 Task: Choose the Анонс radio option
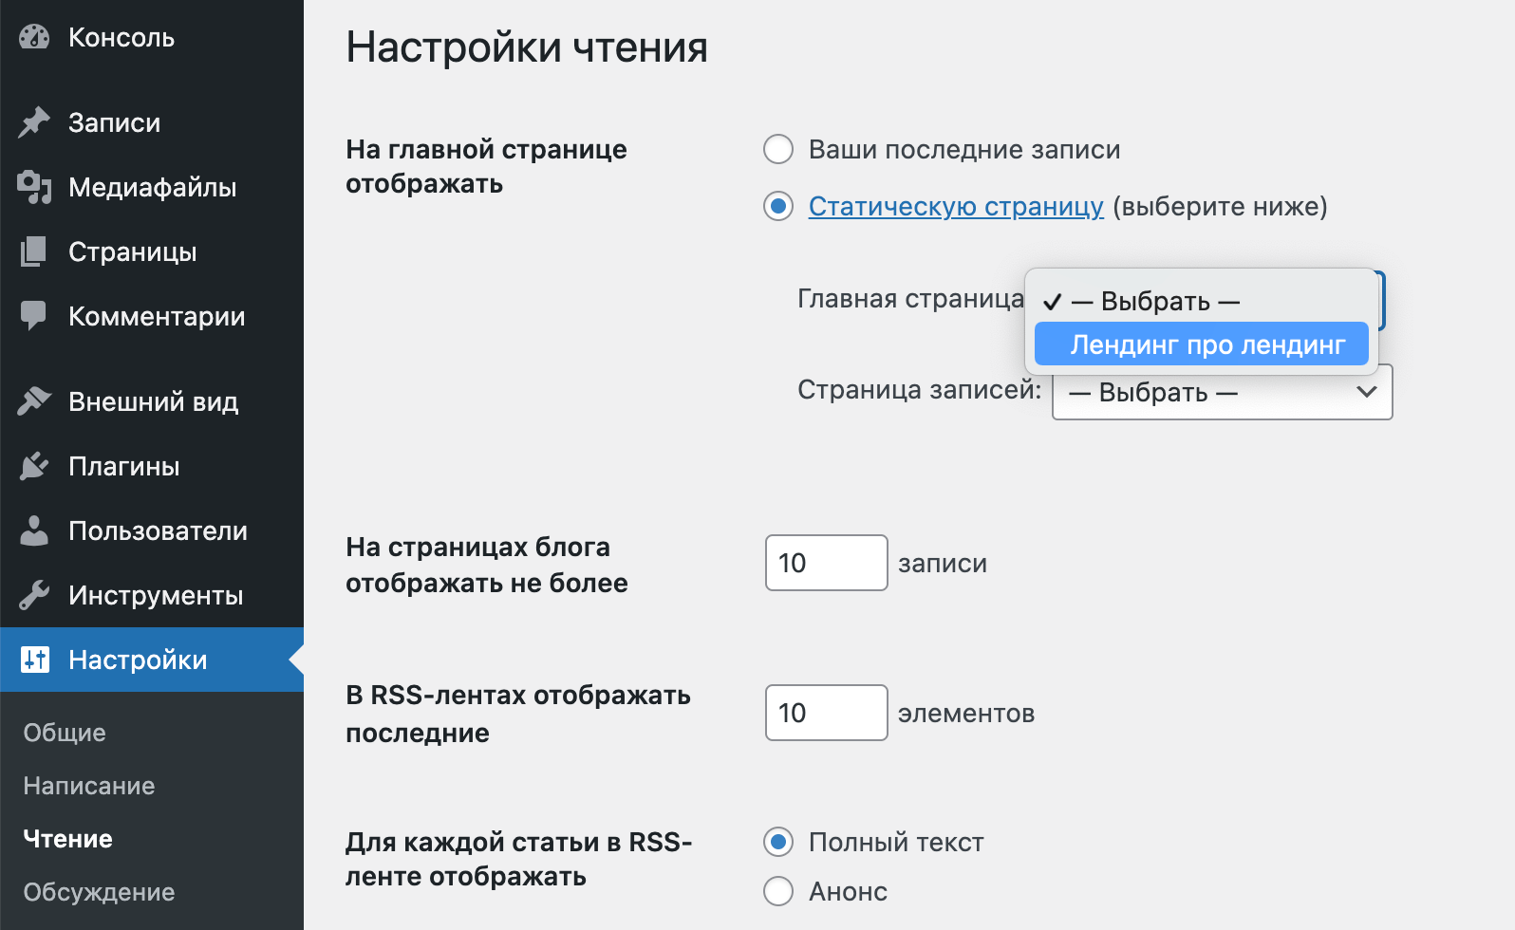(x=778, y=891)
